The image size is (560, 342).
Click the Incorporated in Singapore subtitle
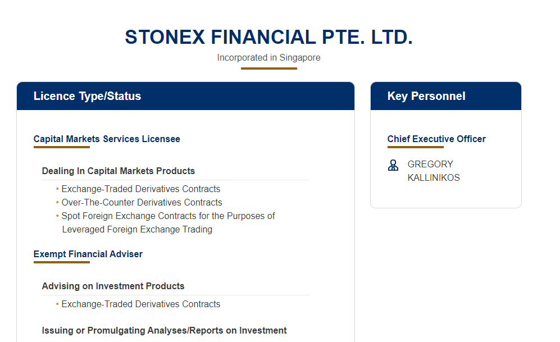pyautogui.click(x=268, y=57)
